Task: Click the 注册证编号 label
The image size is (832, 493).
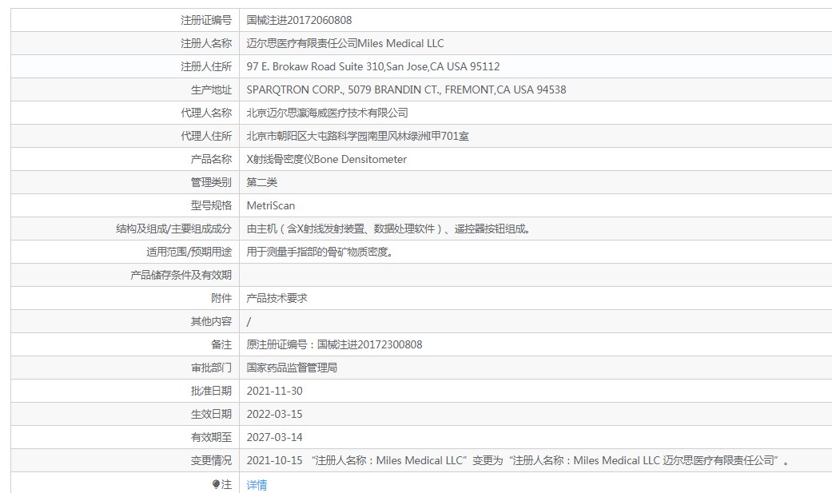Action: point(206,20)
